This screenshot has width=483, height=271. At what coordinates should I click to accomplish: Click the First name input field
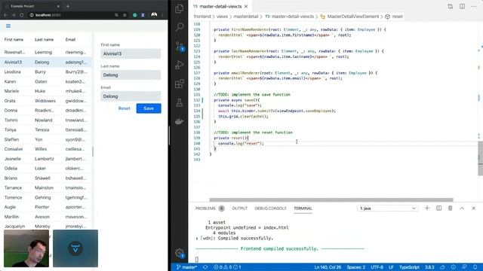click(x=131, y=53)
